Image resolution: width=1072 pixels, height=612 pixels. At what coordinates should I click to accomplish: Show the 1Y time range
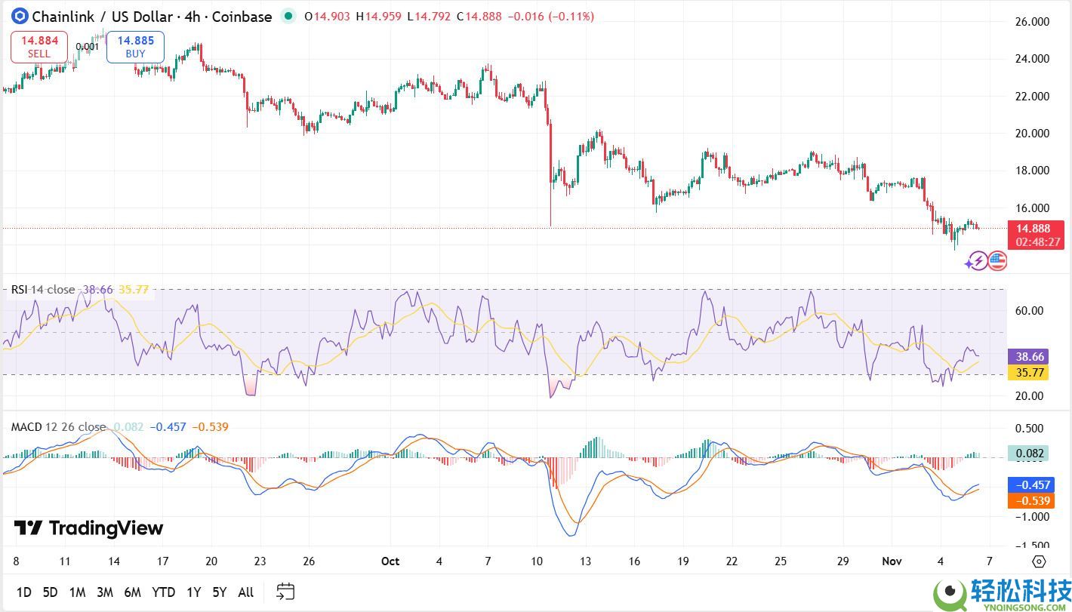click(193, 592)
